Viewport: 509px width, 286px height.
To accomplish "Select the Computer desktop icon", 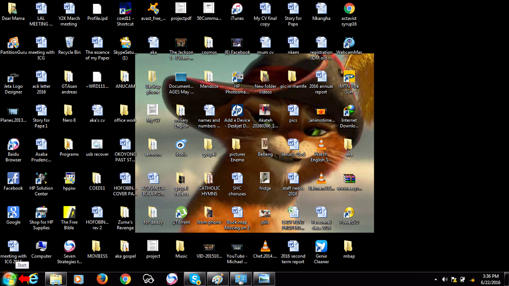I will pyautogui.click(x=41, y=249).
